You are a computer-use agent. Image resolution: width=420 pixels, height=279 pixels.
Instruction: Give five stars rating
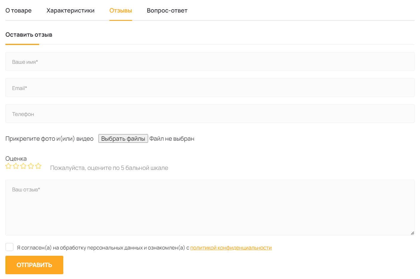38,166
